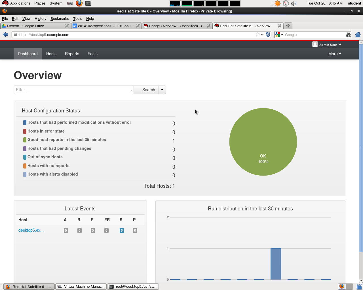This screenshot has width=363, height=290.
Task: Open the Edit menu
Action: (15, 19)
